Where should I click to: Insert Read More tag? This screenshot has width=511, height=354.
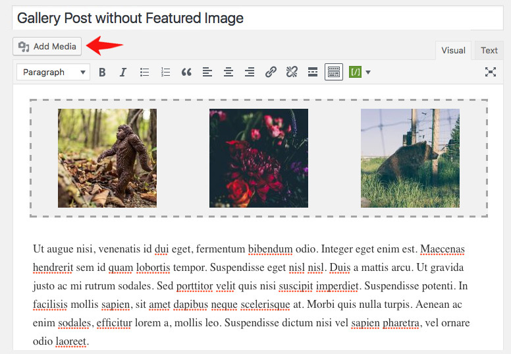[313, 73]
